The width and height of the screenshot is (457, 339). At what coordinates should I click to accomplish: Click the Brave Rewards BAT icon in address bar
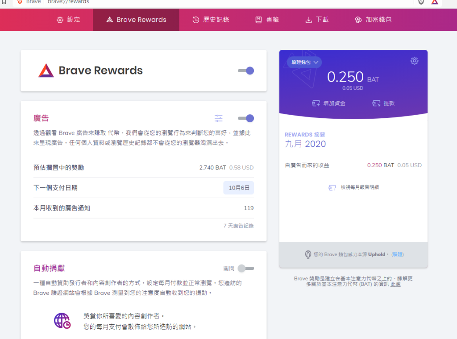[435, 2]
